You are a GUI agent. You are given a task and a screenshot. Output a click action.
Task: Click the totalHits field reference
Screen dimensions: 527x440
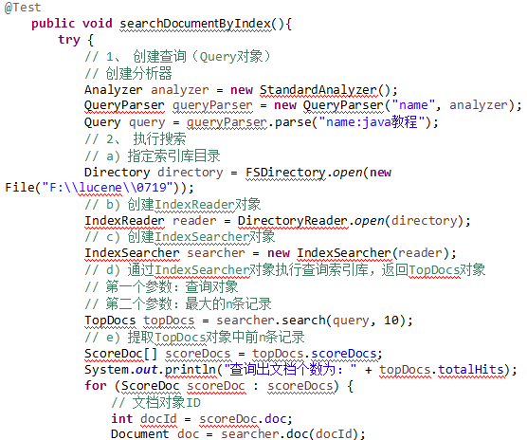coord(470,370)
